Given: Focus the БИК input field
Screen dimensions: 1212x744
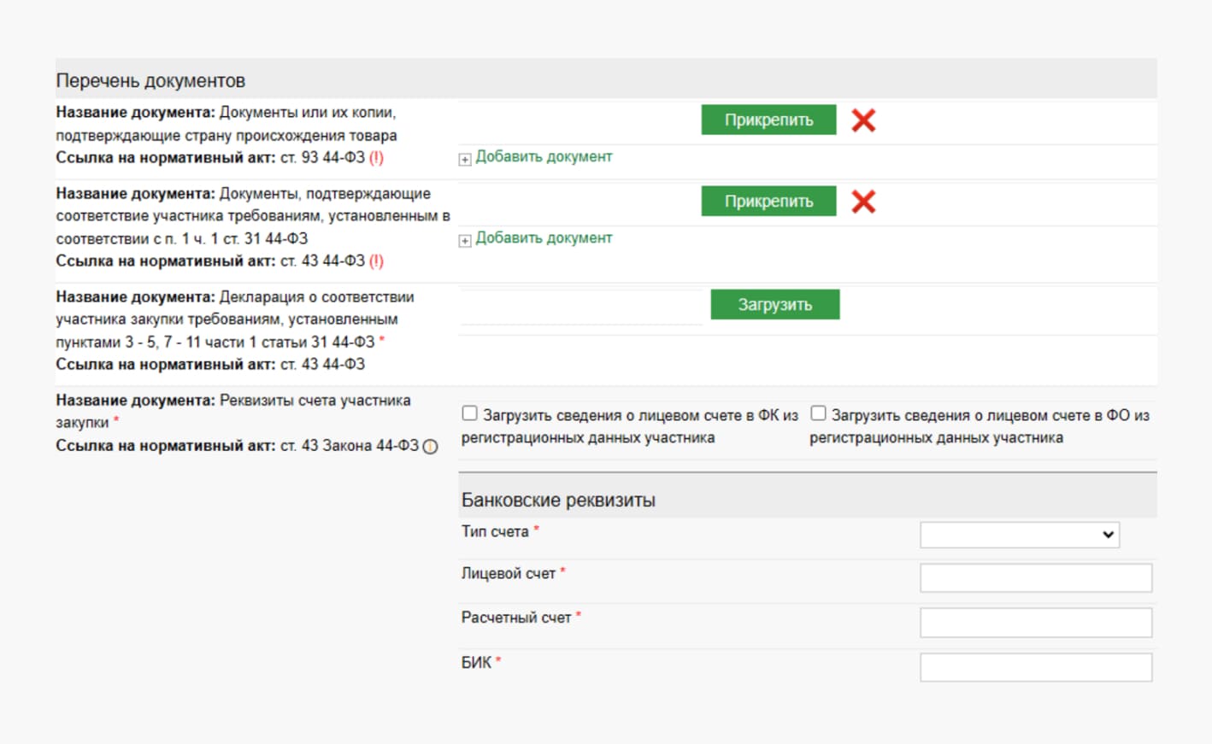Looking at the screenshot, I should [x=1036, y=667].
